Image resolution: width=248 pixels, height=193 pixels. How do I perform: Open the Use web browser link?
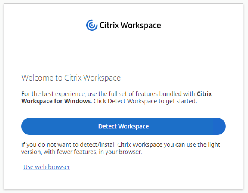(47, 167)
